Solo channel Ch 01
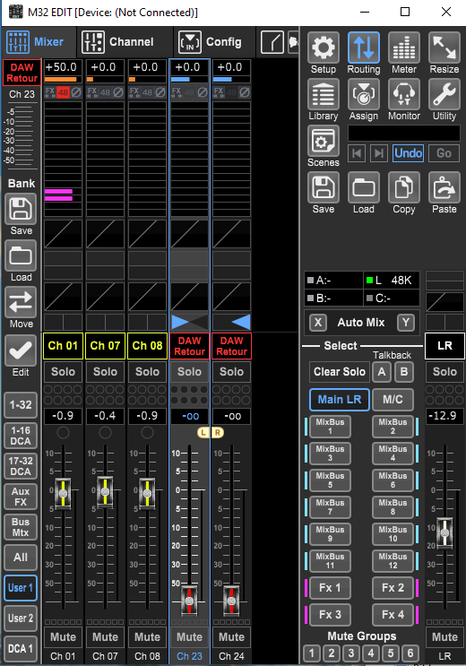The image size is (466, 666). (x=64, y=372)
